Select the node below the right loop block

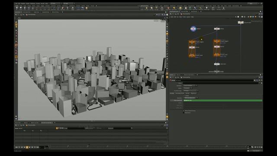(x=217, y=64)
